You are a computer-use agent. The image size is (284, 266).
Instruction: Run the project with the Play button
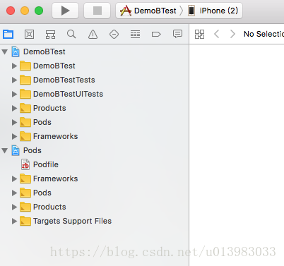pyautogui.click(x=65, y=11)
